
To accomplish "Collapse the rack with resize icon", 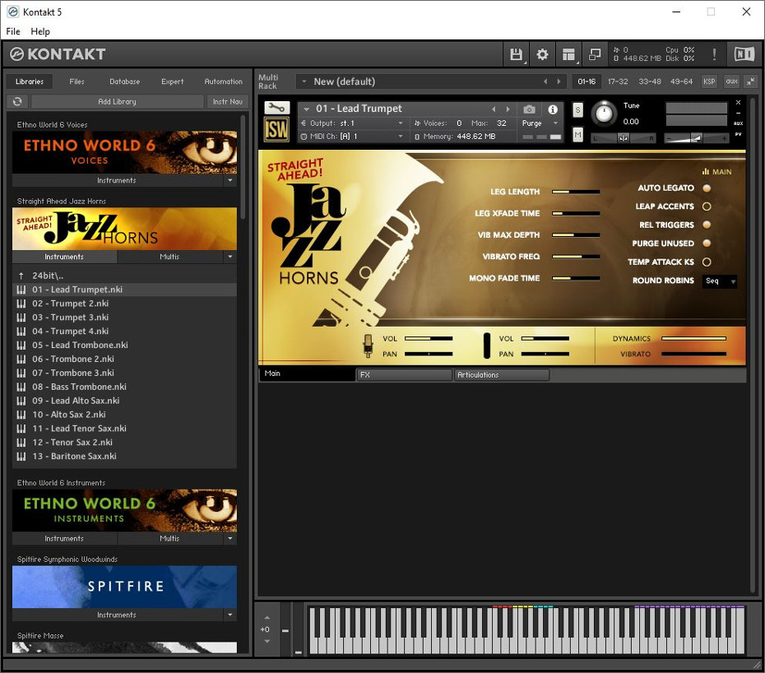I will point(750,81).
